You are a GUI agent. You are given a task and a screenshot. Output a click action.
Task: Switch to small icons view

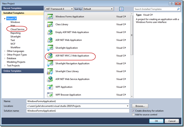[117, 9]
